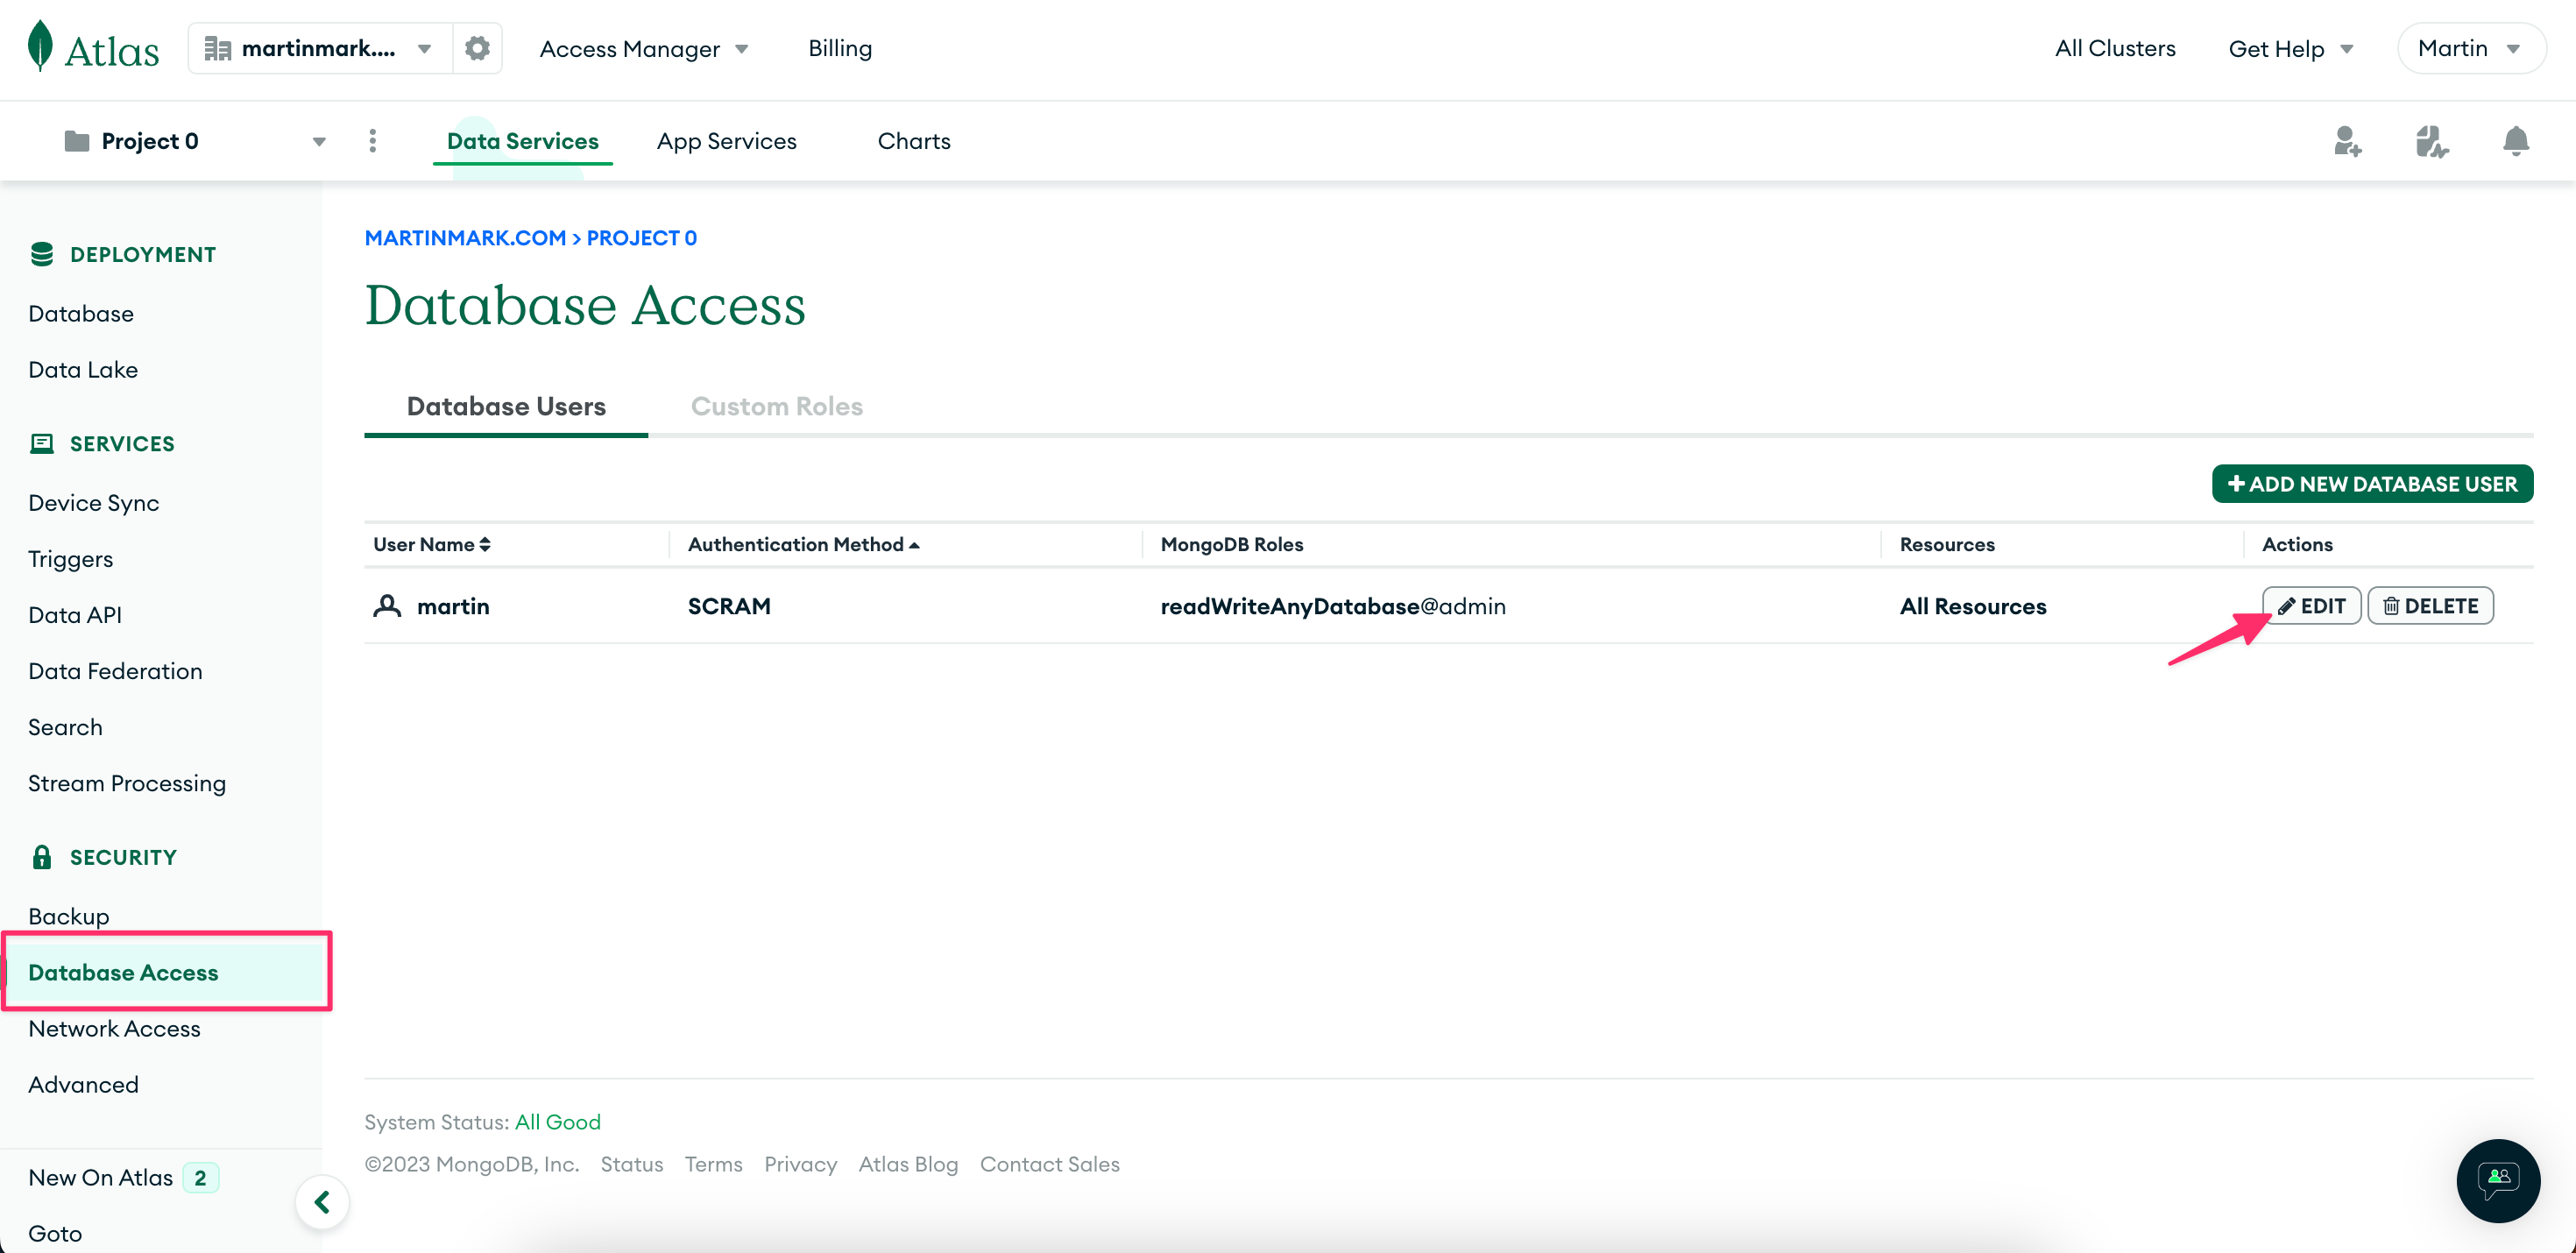
Task: Click the Edit icon for martin user
Action: point(2311,606)
